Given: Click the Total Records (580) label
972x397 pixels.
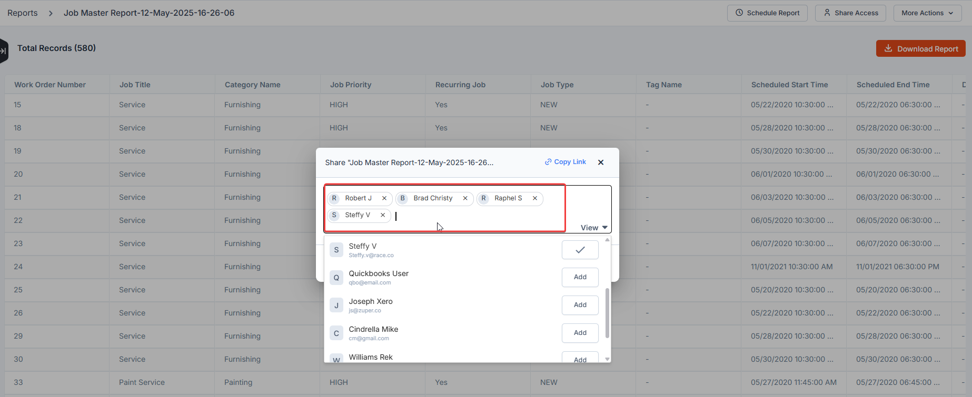Looking at the screenshot, I should 56,48.
